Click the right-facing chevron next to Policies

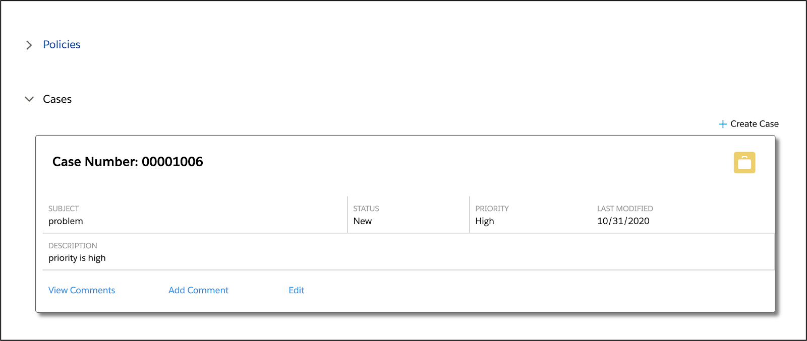pyautogui.click(x=29, y=45)
